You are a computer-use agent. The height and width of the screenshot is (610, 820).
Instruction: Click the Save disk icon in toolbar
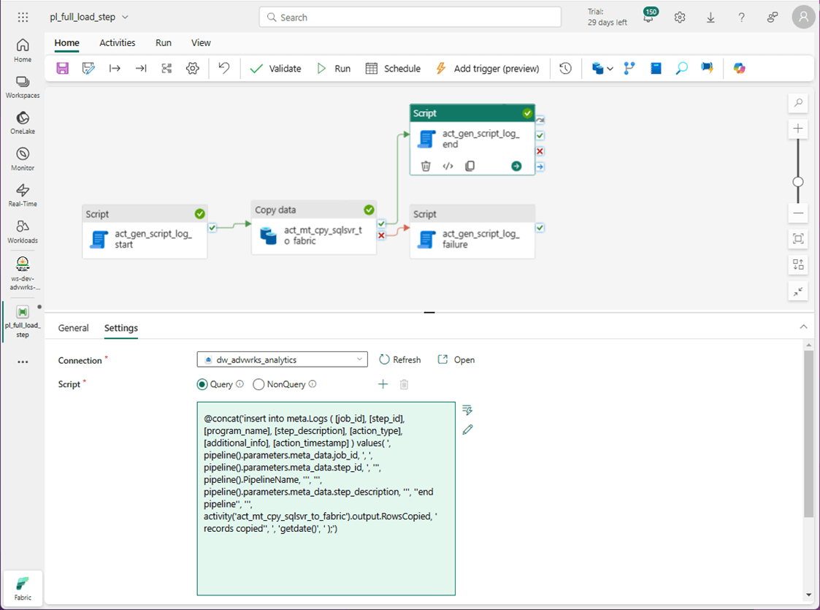tap(63, 69)
